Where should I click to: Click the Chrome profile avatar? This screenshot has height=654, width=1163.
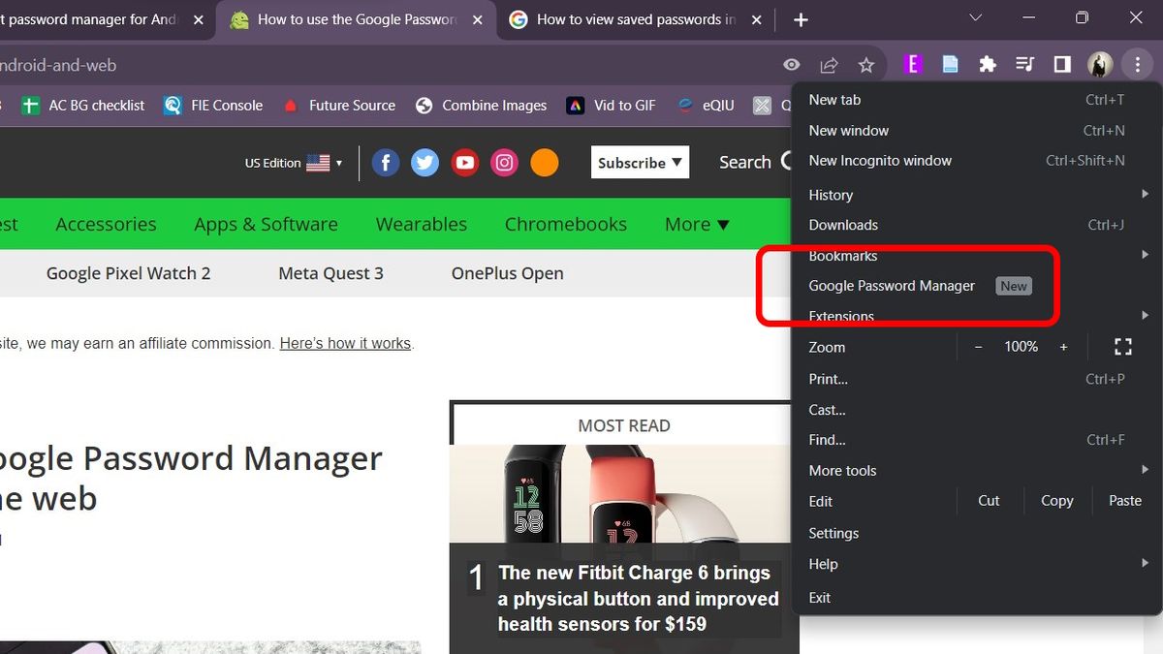1099,64
